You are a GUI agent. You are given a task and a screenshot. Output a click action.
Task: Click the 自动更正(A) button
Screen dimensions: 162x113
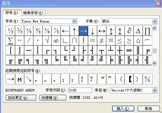[21, 98]
